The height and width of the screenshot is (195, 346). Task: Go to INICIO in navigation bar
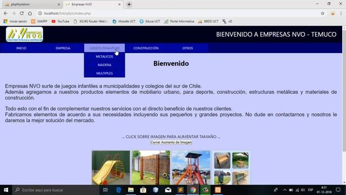[x=21, y=48]
